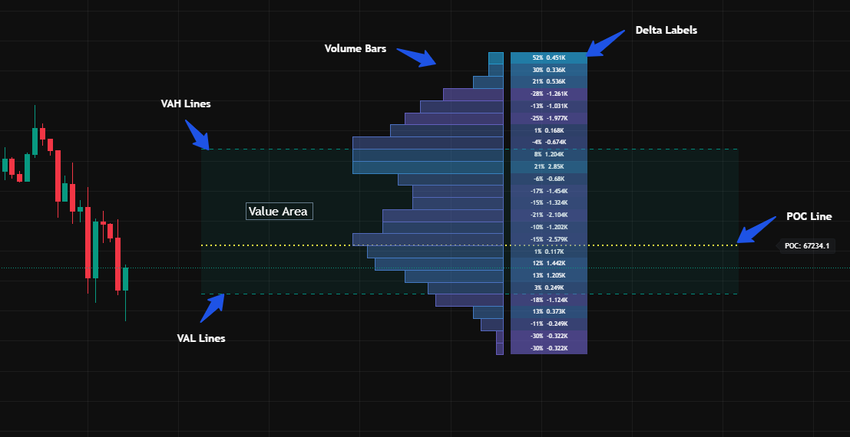Click the blue arrow under Delta Labels

(606, 44)
